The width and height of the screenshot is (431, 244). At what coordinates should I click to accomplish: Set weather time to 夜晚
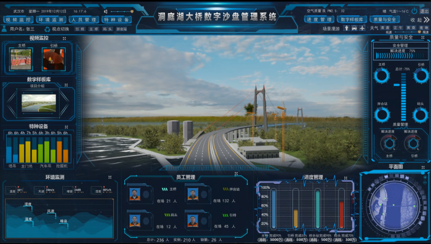(x=424, y=28)
